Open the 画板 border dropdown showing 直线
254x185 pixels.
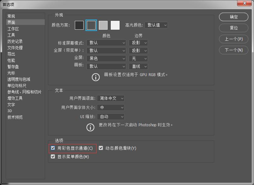(138, 66)
